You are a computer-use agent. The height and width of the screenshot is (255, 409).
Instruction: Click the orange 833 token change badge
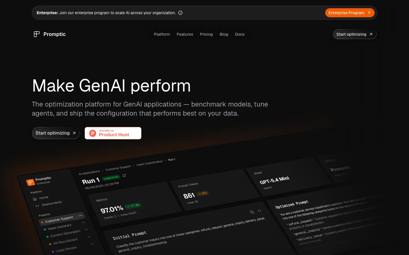[203, 193]
